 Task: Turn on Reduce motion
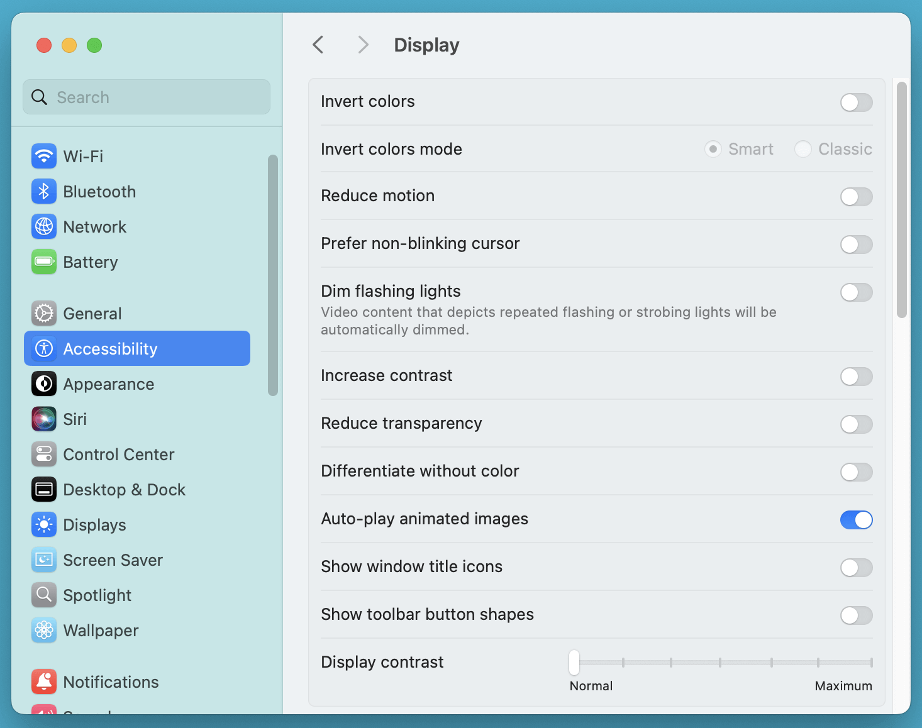[856, 197]
